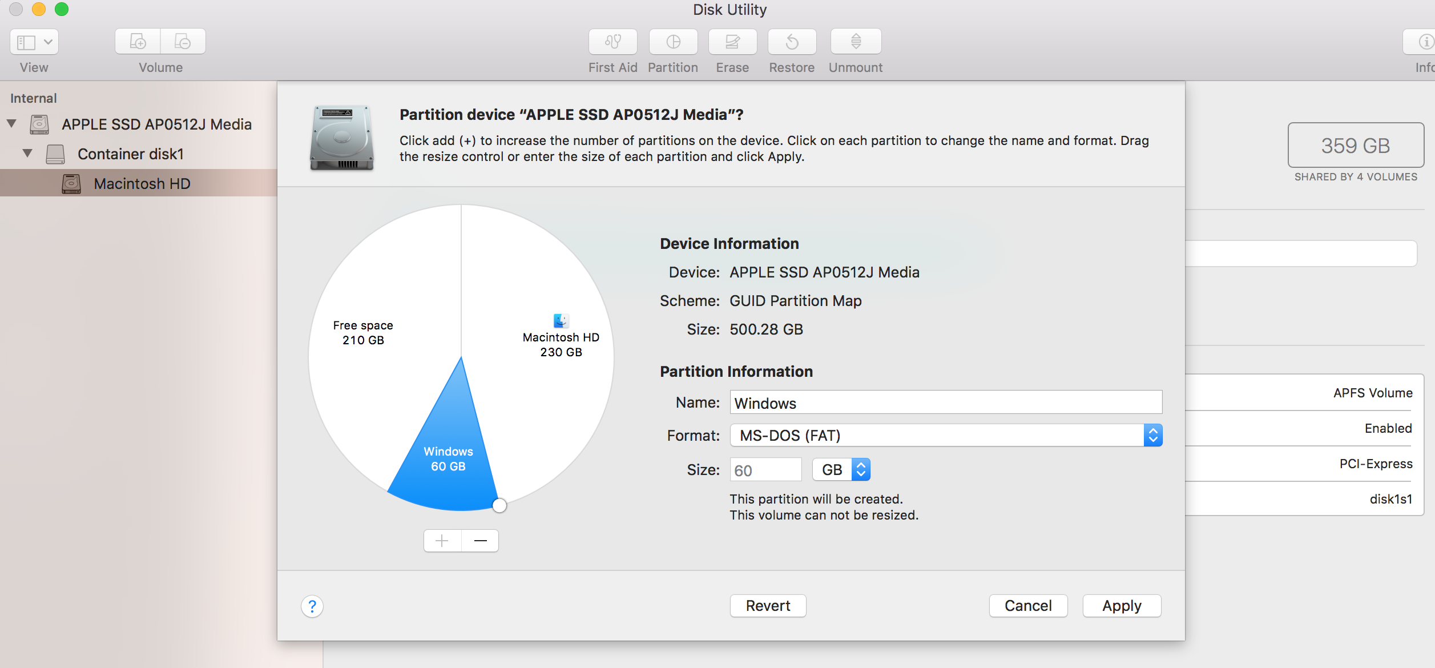The image size is (1435, 668).
Task: Click the Apply button
Action: (1122, 606)
